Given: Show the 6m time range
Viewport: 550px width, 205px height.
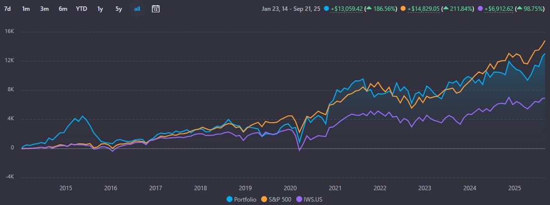Looking at the screenshot, I should [62, 9].
